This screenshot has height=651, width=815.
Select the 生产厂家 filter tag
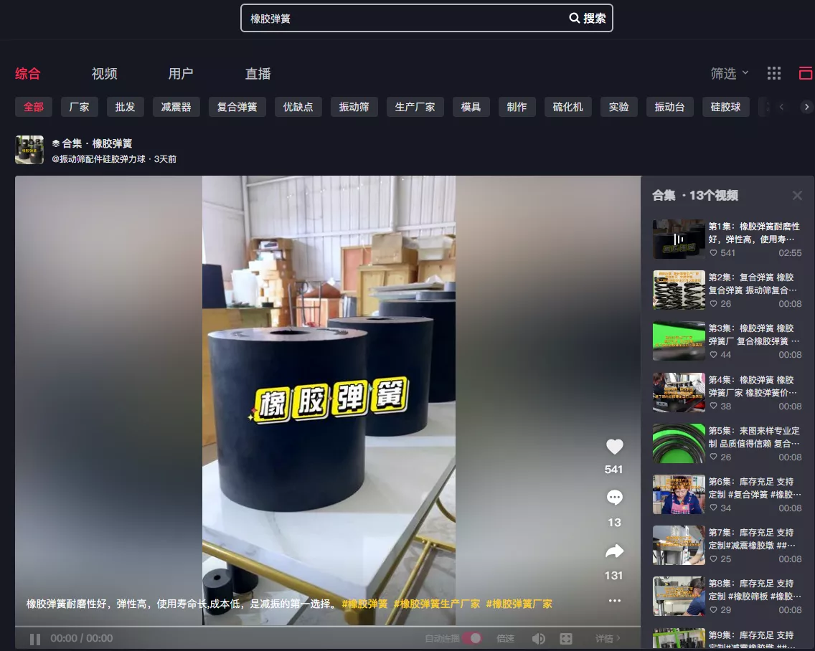(x=415, y=107)
